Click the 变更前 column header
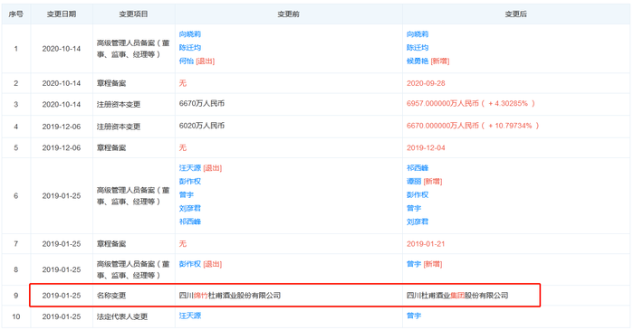 [x=288, y=14]
